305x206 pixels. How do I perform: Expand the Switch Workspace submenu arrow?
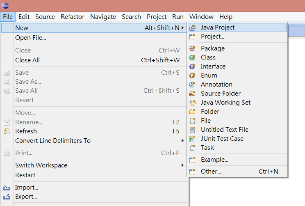pos(182,165)
